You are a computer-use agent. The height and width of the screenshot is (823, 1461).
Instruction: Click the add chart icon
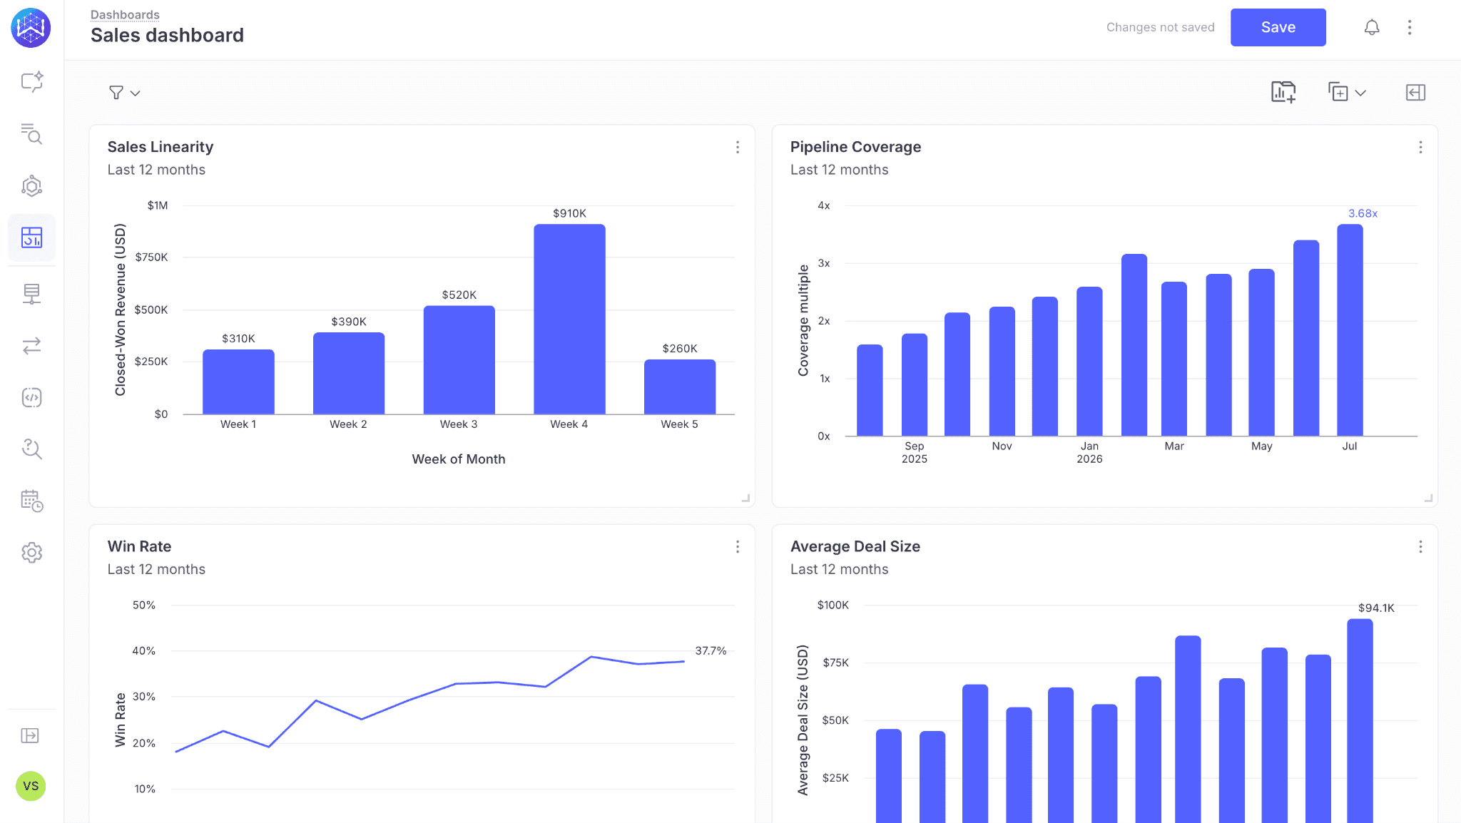coord(1283,92)
